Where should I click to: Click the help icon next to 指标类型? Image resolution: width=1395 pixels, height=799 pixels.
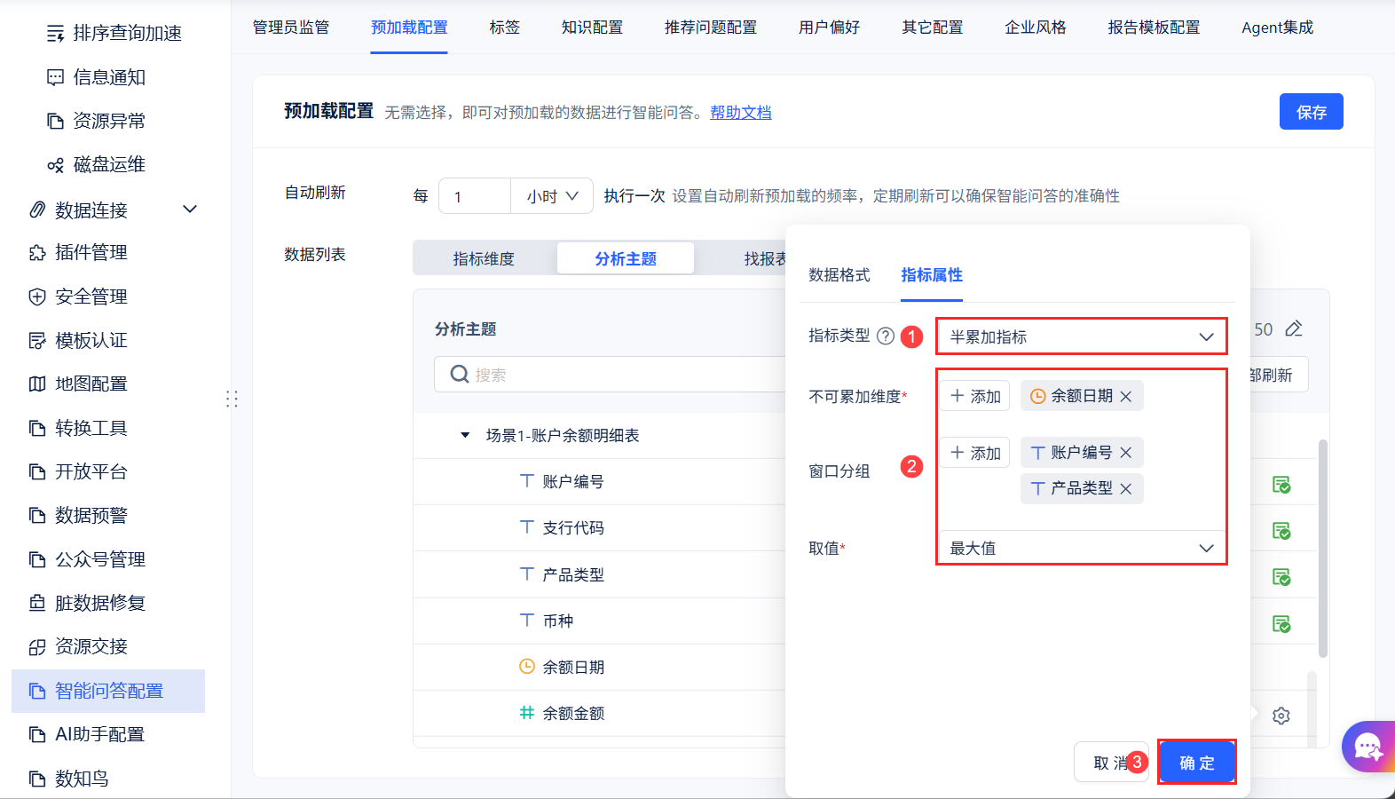[x=886, y=336]
